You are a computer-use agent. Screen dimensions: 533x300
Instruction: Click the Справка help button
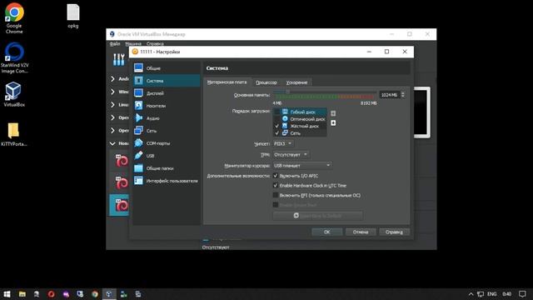coord(394,232)
